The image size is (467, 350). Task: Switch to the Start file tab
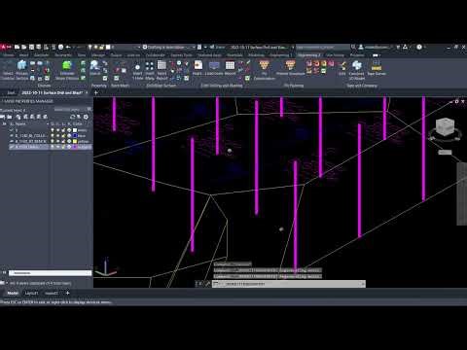tap(11, 92)
